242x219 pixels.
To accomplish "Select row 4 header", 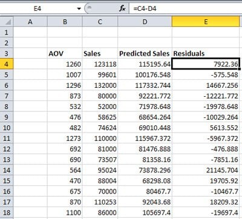I will tap(7, 64).
